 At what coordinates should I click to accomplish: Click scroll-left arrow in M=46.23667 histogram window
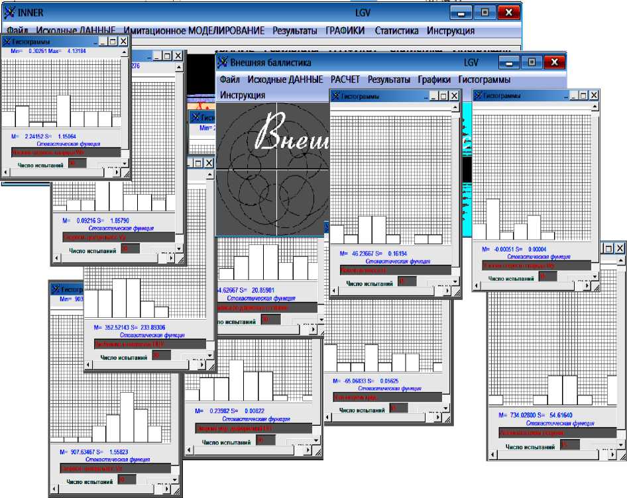pos(334,291)
